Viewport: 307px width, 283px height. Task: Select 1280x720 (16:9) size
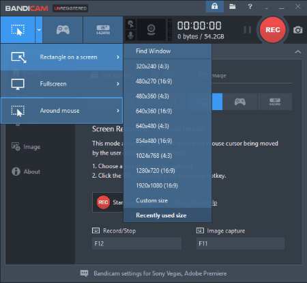pos(167,170)
